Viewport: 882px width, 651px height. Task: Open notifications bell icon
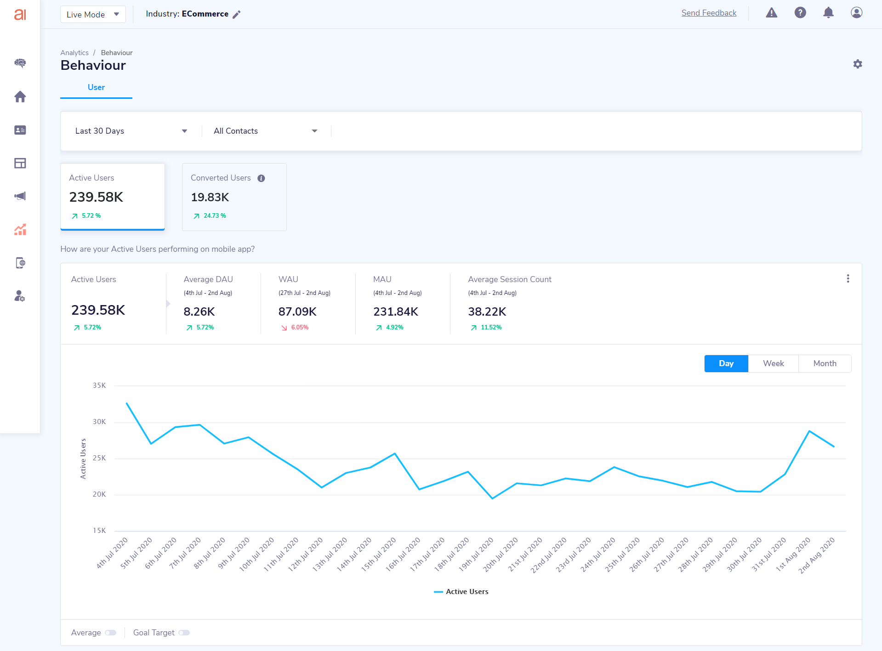[828, 13]
